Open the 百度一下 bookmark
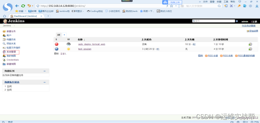Image resolution: width=260 pixels, height=123 pixels. coord(147,11)
